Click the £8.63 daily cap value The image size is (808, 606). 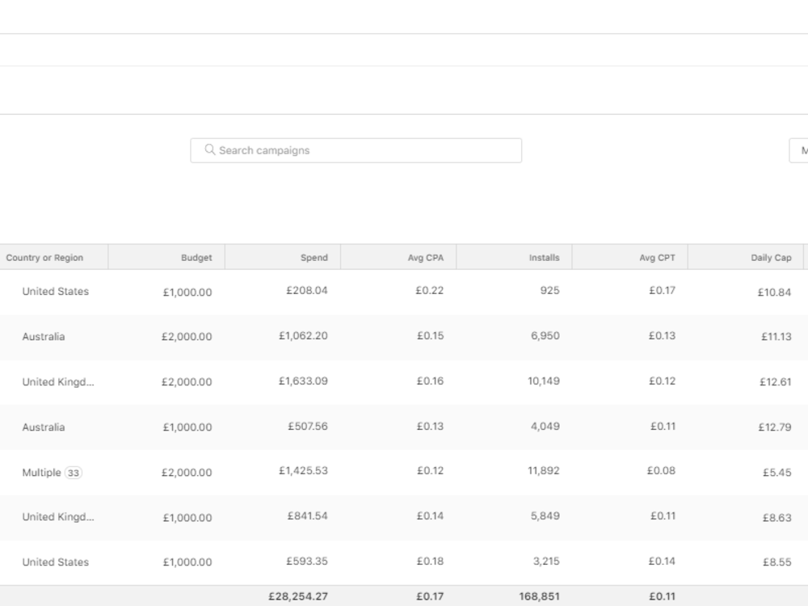pyautogui.click(x=777, y=518)
